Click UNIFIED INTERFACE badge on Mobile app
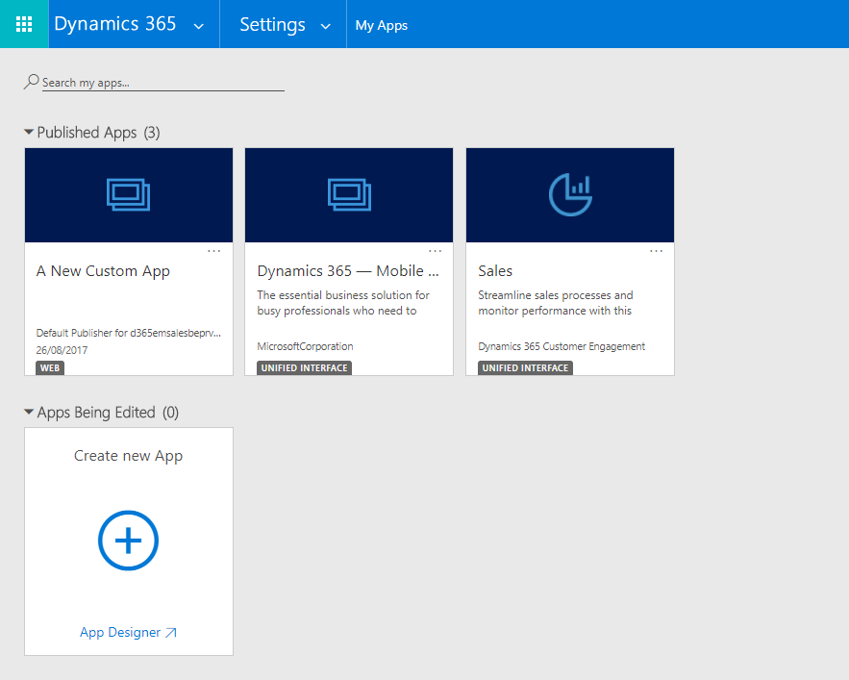The height and width of the screenshot is (680, 849). click(304, 368)
